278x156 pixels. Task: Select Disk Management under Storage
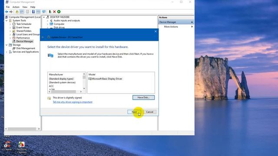click(x=26, y=48)
